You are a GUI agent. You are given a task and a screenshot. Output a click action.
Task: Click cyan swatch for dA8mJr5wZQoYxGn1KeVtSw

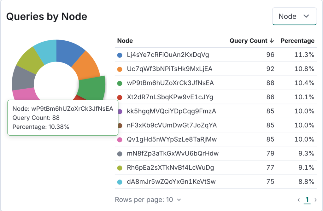click(x=120, y=182)
